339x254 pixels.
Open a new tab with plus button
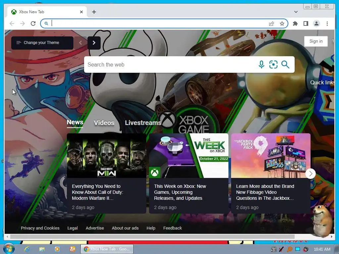point(94,12)
